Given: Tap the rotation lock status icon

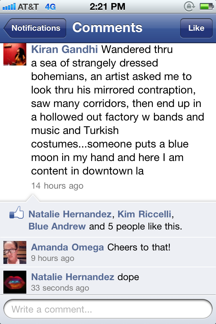Looking at the screenshot, I should 189,6.
